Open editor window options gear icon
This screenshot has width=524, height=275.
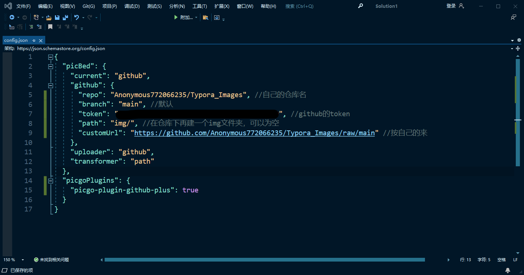(519, 40)
